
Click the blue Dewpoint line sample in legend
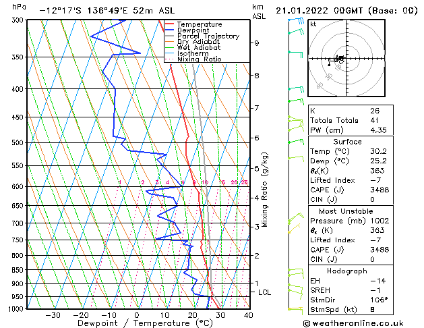tap(169, 30)
